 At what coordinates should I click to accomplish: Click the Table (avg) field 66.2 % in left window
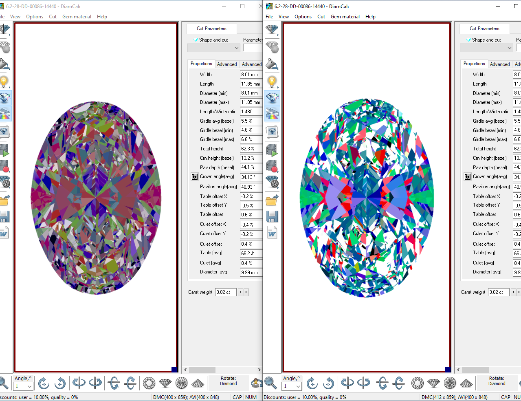251,253
